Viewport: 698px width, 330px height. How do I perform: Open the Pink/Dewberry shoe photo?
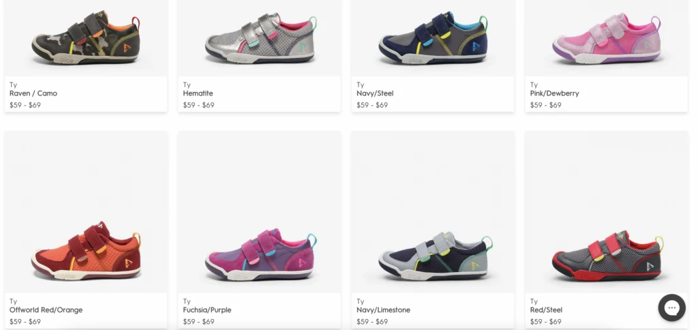607,38
